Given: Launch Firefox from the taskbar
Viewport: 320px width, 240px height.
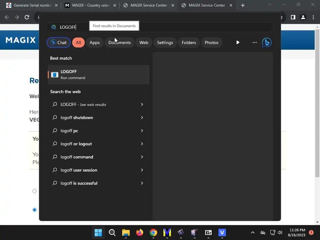Looking at the screenshot, I should [140, 232].
